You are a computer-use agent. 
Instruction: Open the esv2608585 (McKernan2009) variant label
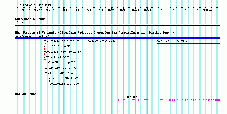(x=62, y=41)
